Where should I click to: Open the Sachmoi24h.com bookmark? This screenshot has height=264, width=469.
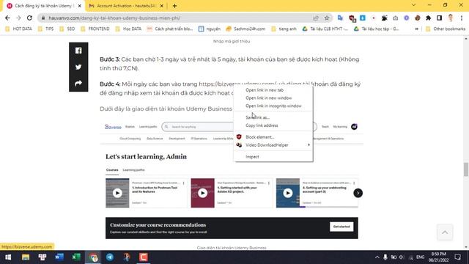[x=245, y=29]
